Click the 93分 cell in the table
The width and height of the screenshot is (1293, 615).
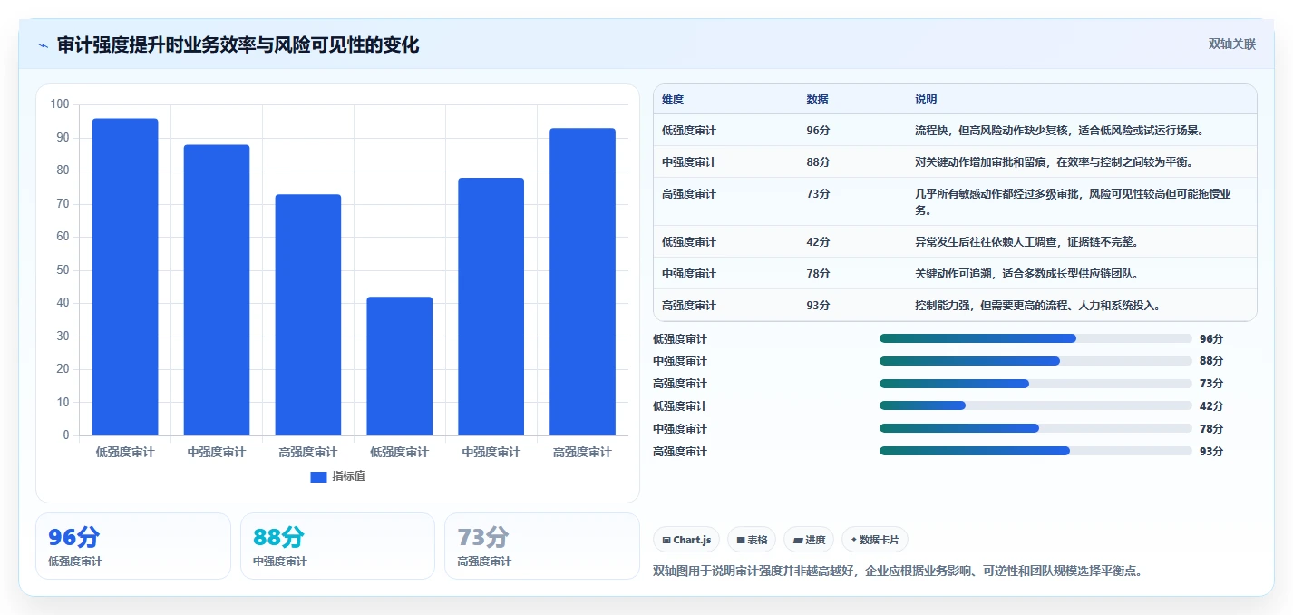[x=818, y=306]
